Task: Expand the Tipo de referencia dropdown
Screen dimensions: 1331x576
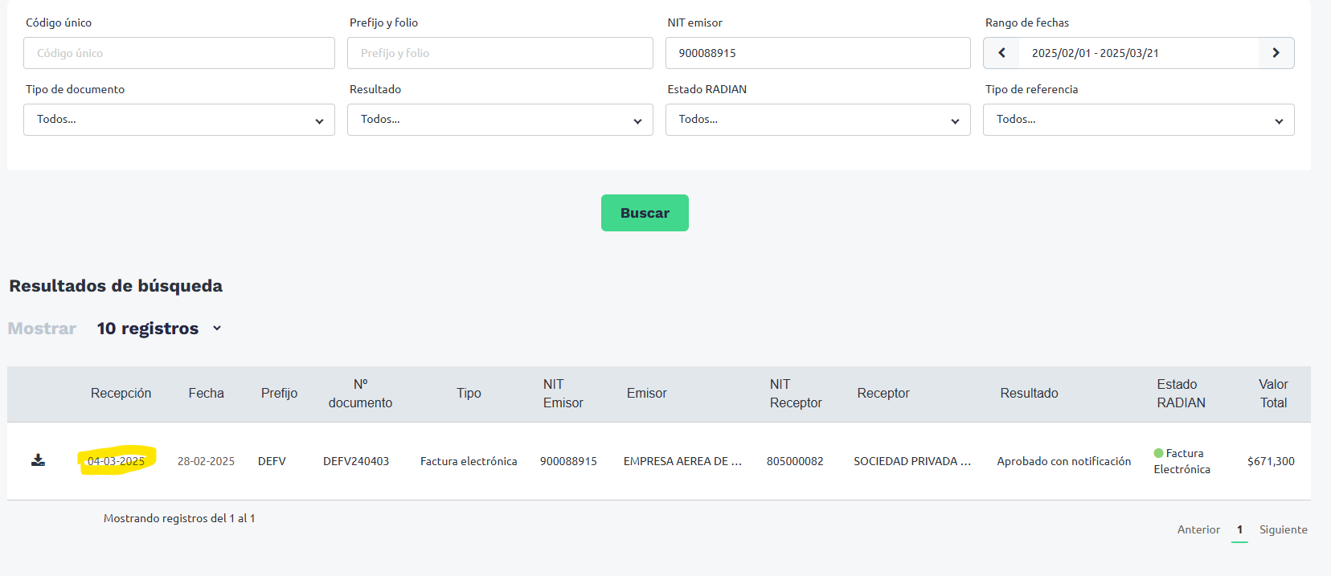Action: 1138,120
